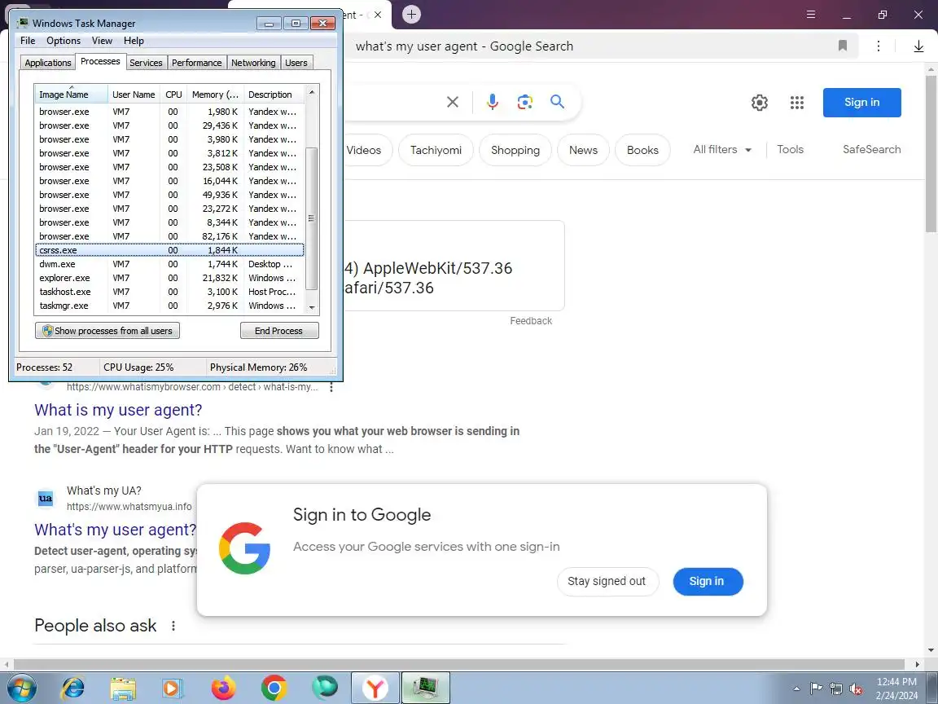This screenshot has width=938, height=704.
Task: Open 'What's my user agent?' whatsmyua link
Action: (116, 530)
